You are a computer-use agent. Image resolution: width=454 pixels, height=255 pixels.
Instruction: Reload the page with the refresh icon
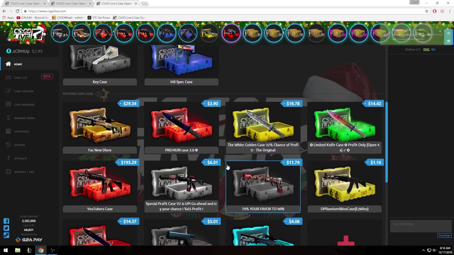[x=17, y=11]
